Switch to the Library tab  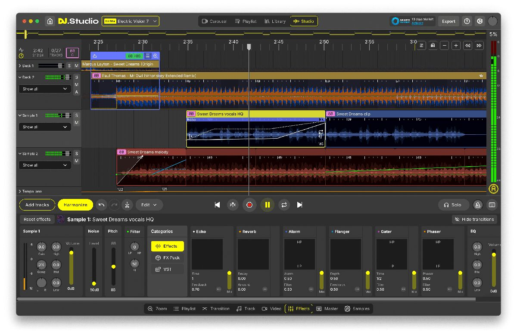click(275, 21)
